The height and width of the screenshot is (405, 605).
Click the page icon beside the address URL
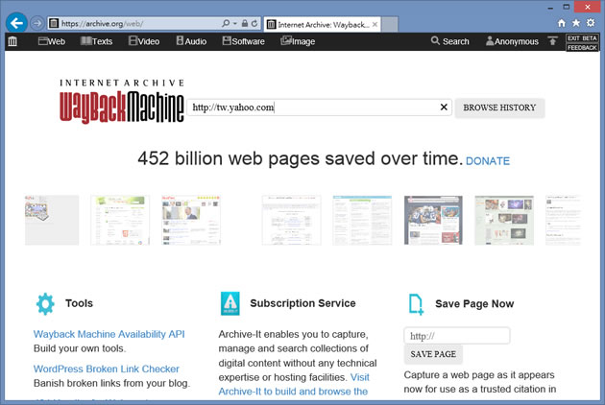(x=54, y=24)
